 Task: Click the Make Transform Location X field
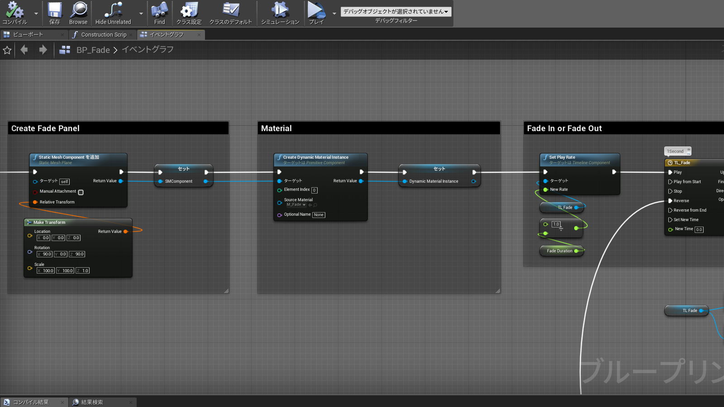click(43, 238)
